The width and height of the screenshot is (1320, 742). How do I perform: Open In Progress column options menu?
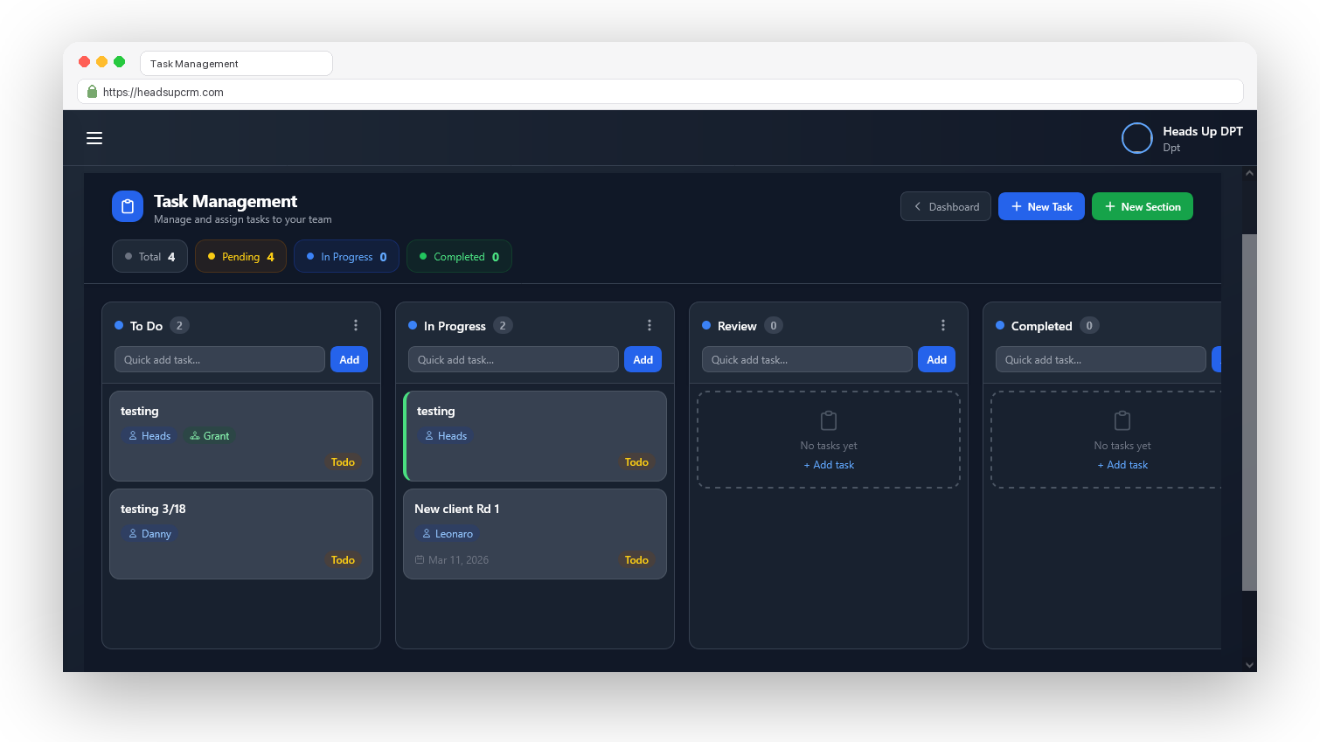coord(650,325)
